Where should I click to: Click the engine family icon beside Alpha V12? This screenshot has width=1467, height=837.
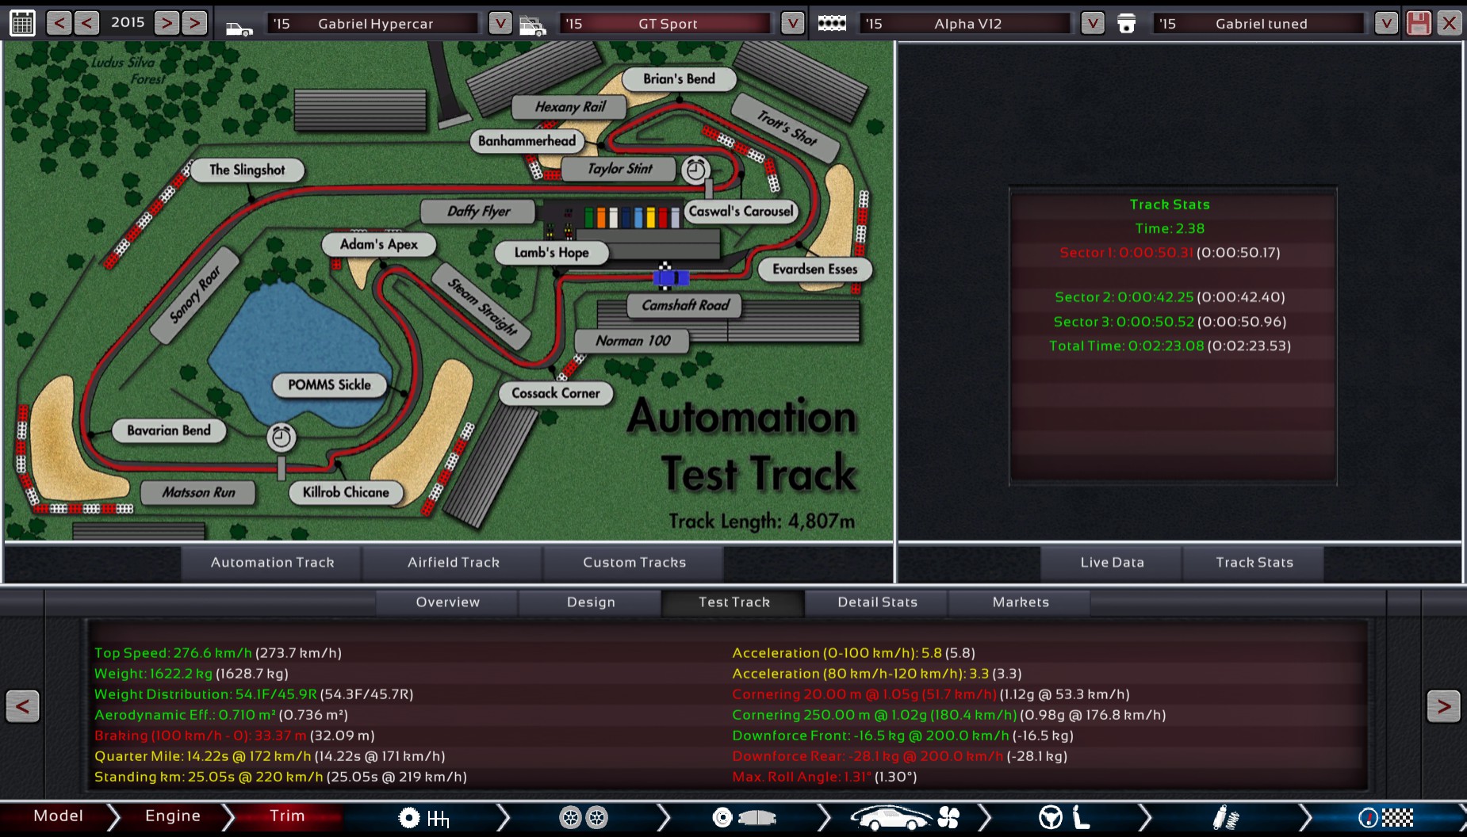tap(832, 24)
